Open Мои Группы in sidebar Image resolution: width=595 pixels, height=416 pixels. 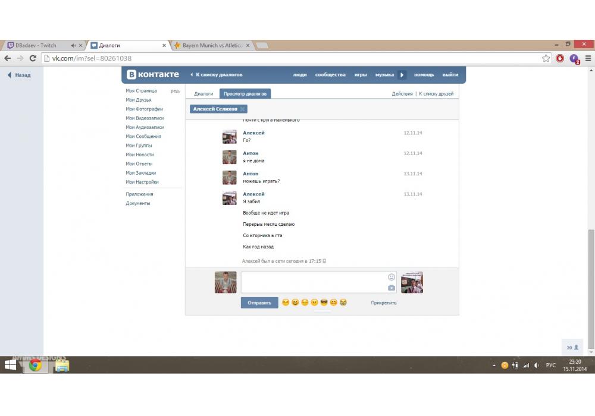point(139,146)
